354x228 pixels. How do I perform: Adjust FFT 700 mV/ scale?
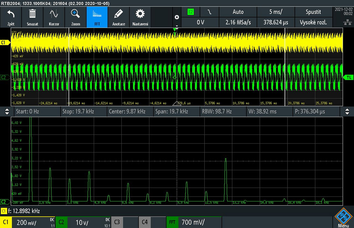coord(200,222)
